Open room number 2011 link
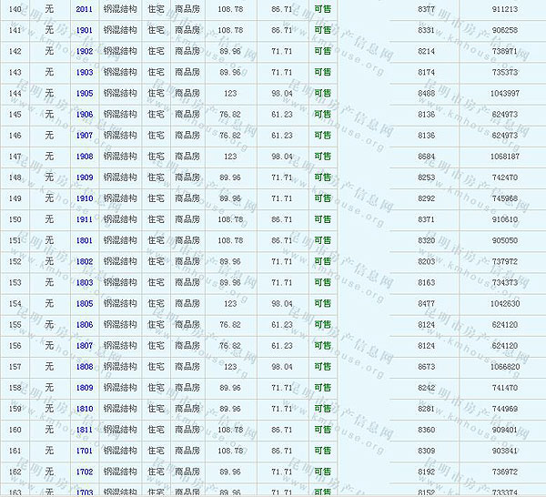The image size is (546, 497). tap(85, 9)
